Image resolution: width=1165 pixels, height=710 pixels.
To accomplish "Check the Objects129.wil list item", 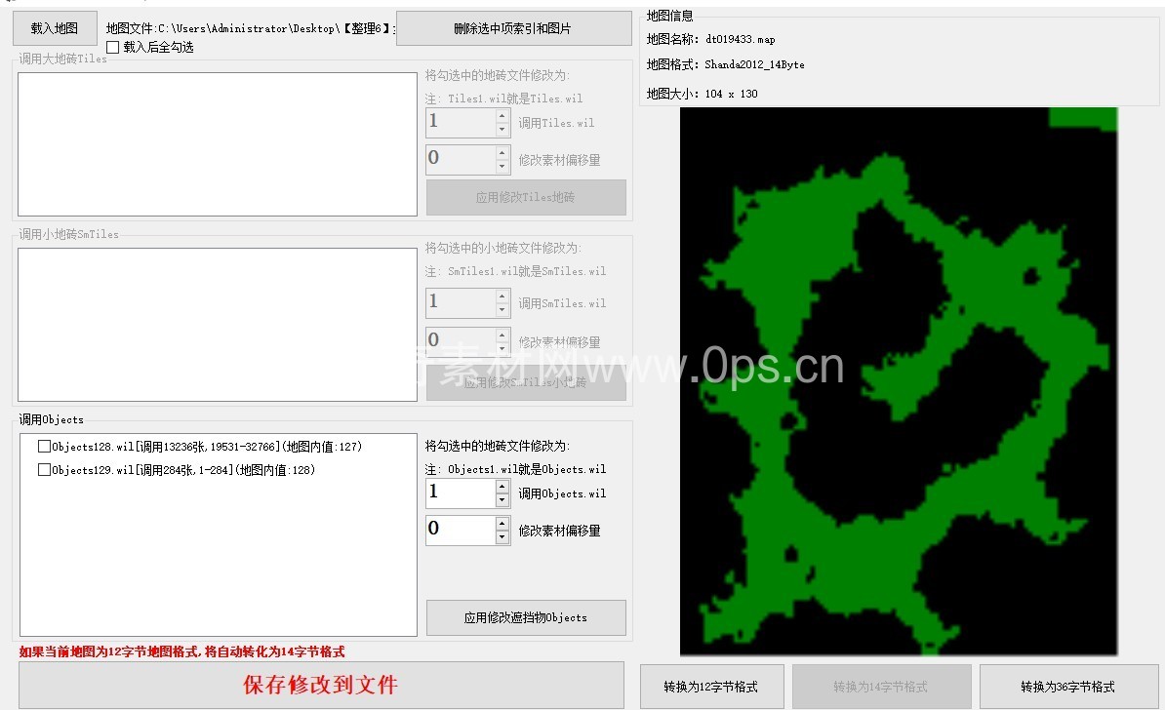I will pos(44,470).
